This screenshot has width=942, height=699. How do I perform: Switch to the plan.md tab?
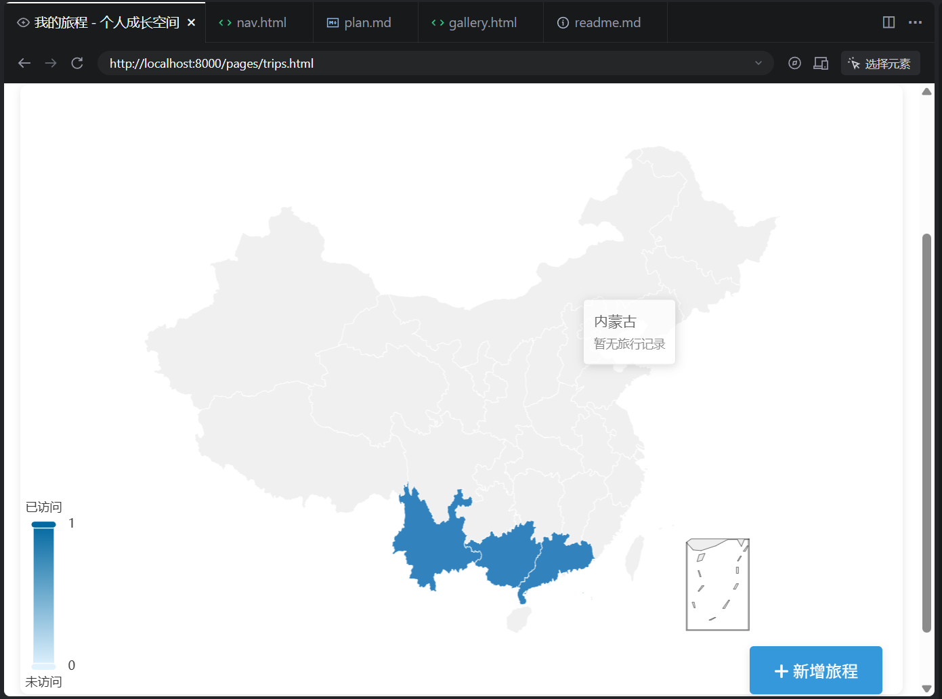click(x=366, y=22)
